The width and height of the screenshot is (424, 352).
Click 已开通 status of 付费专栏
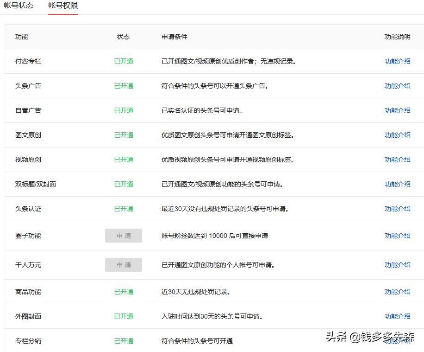coord(123,61)
